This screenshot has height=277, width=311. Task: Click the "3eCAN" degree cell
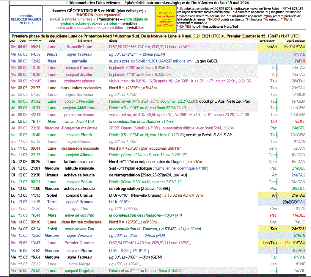[x=299, y=148]
